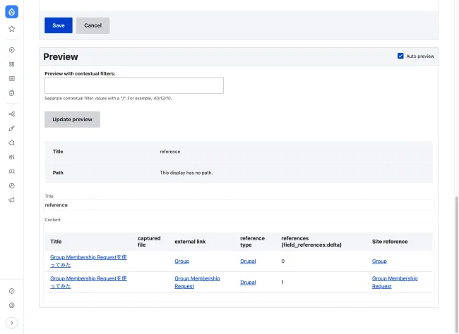Click the Cancel button
The width and height of the screenshot is (459, 334).
click(93, 25)
